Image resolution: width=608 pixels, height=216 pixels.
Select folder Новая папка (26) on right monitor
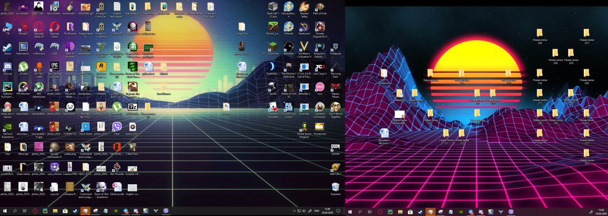[x=540, y=36]
